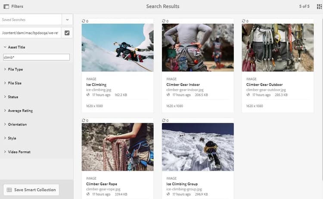Click the Asset Title search field
This screenshot has width=323, height=199.
tap(37, 57)
